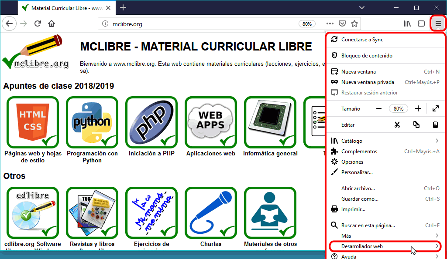Reset zoom using menu 80% button
This screenshot has width=447, height=259.
(x=398, y=108)
